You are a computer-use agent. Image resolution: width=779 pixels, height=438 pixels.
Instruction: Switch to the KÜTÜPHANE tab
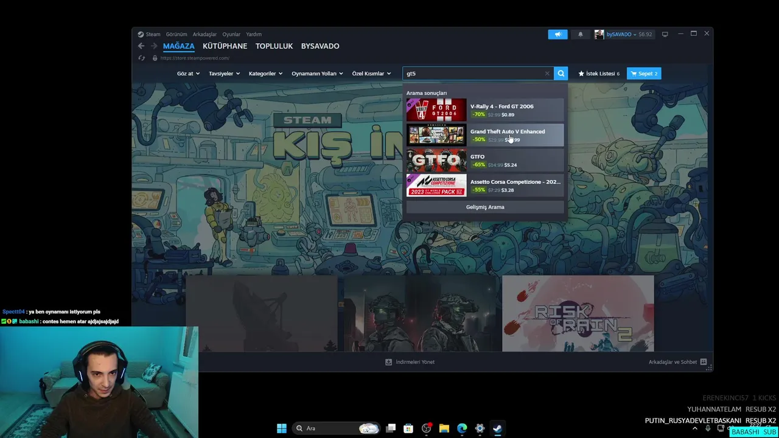tap(225, 46)
